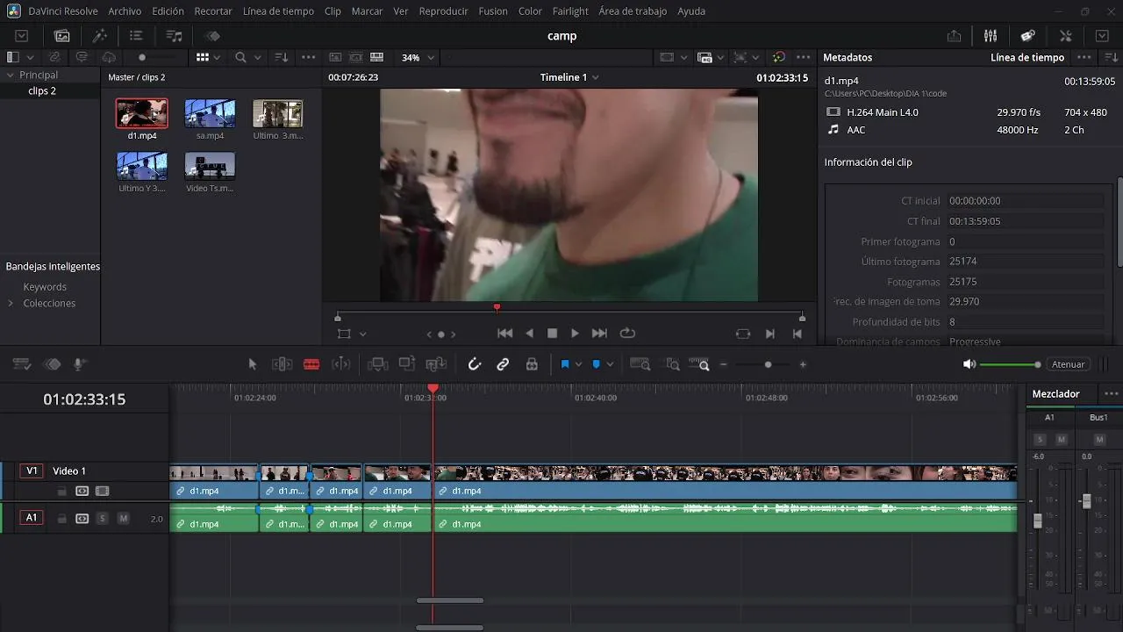1123x632 pixels.
Task: Open the Timeline 1 name dropdown
Action: pyautogui.click(x=569, y=77)
